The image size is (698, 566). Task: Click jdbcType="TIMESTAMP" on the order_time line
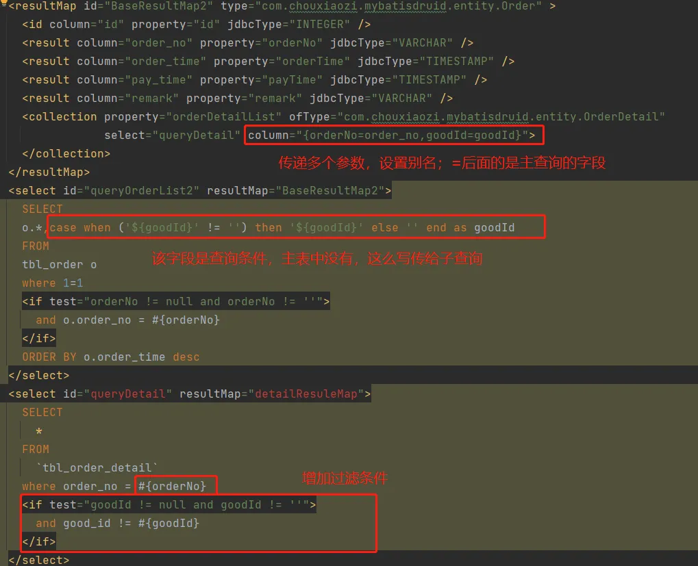point(425,61)
